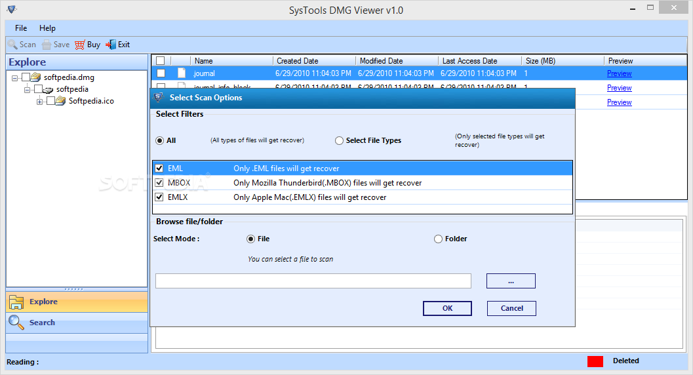Viewport: 693px width, 375px height.
Task: Check the softpedia.dmg tree checkbox
Action: [x=26, y=77]
